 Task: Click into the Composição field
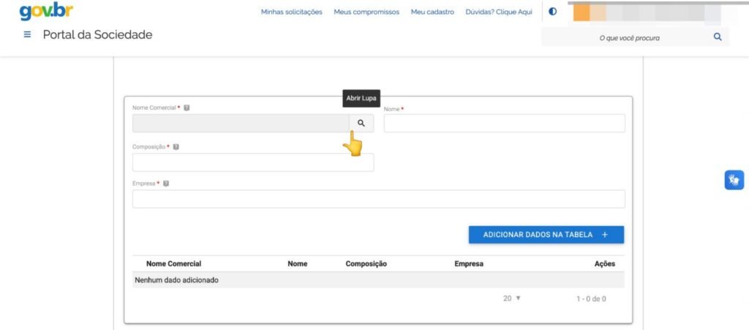[x=252, y=162]
